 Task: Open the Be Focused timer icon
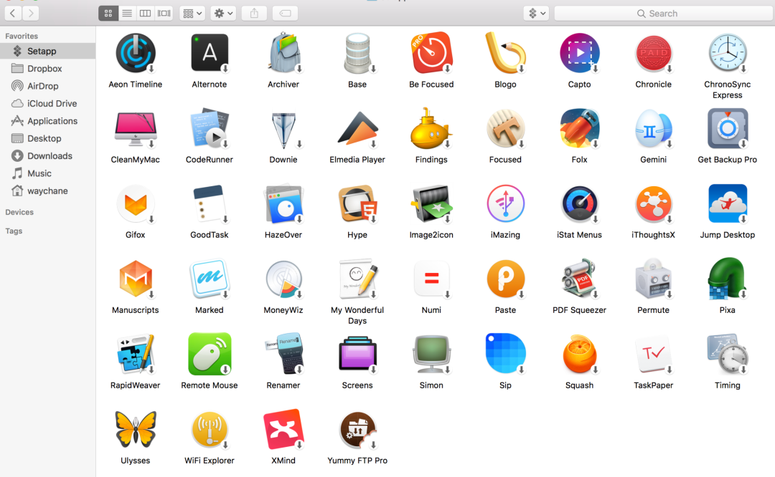[x=431, y=53]
